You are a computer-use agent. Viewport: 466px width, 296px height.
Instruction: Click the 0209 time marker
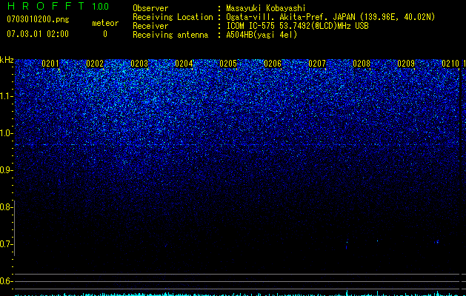[406, 64]
